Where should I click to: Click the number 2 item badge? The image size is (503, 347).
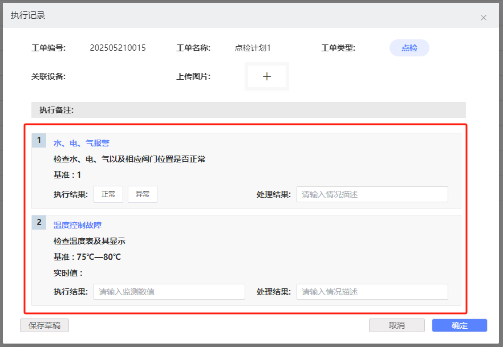[39, 222]
